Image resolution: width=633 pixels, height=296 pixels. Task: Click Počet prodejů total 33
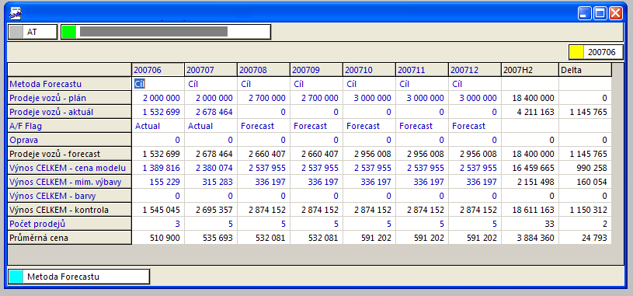(530, 224)
